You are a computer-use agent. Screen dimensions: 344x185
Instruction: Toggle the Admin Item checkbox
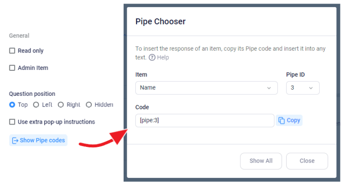coord(13,68)
